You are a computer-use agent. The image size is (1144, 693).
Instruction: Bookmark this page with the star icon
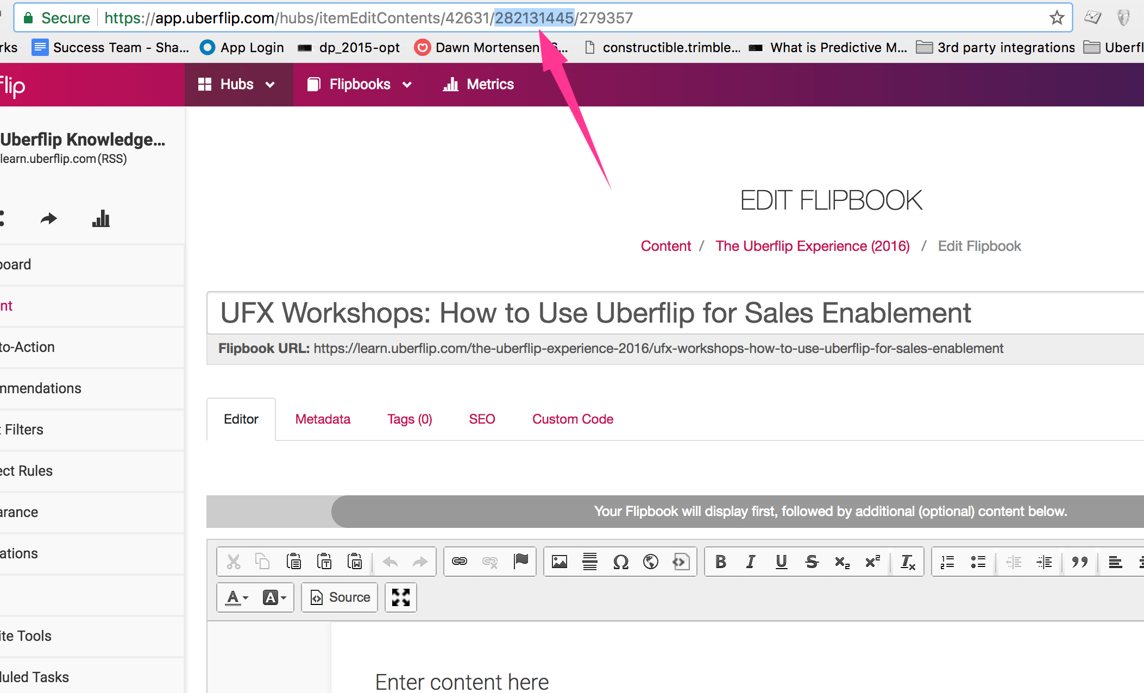(1057, 18)
